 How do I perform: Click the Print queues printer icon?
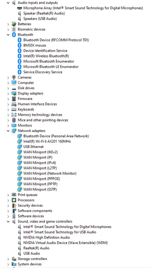click(x=14, y=195)
